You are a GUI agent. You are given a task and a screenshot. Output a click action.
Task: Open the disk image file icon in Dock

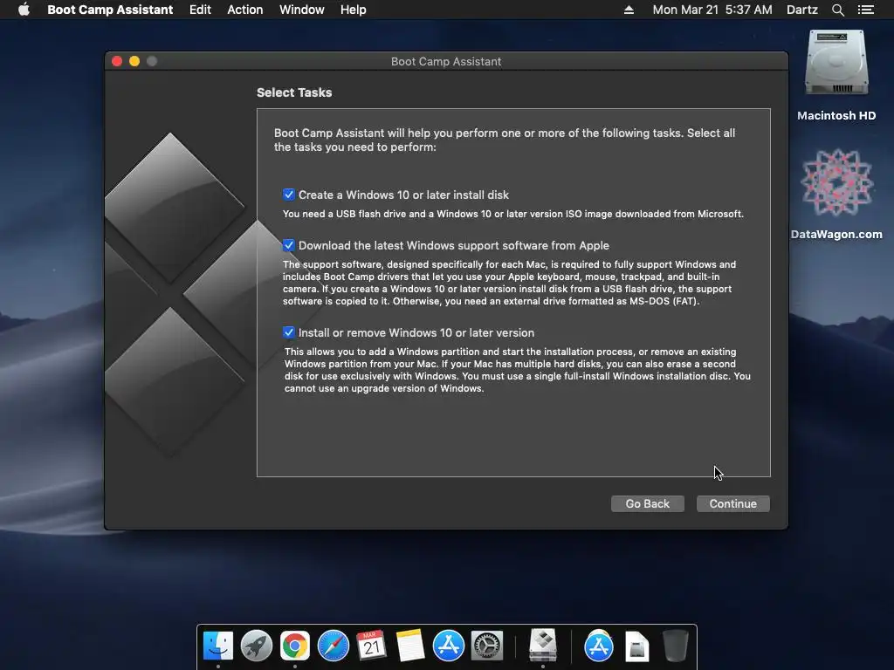[636, 647]
